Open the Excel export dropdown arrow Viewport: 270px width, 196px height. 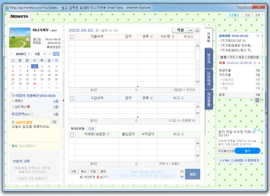tap(191, 31)
